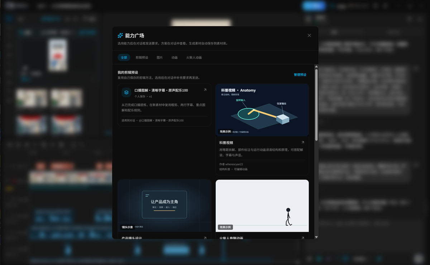Click the 从已完成口播提炼 preset description

pyautogui.click(x=164, y=108)
